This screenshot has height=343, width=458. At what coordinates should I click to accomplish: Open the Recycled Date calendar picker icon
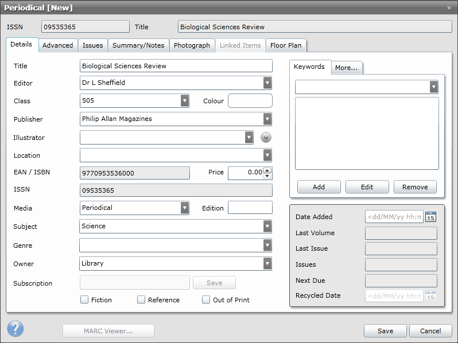(430, 296)
